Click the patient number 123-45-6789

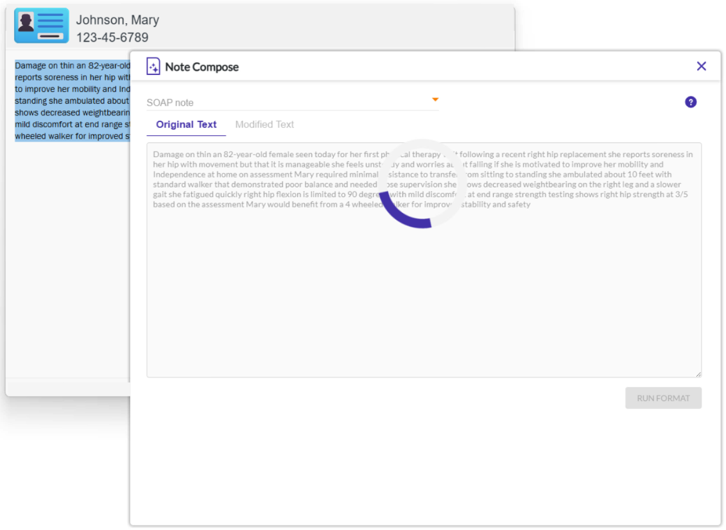[112, 37]
